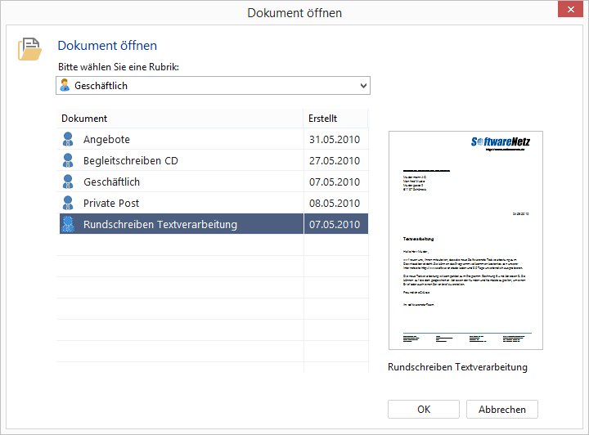The height and width of the screenshot is (435, 589).
Task: Click the person icon beside Geschäftlich document
Action: (68, 182)
